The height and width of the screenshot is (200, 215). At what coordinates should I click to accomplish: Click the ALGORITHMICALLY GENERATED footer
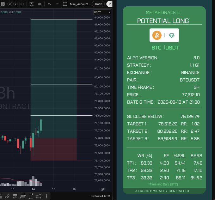click(x=162, y=191)
